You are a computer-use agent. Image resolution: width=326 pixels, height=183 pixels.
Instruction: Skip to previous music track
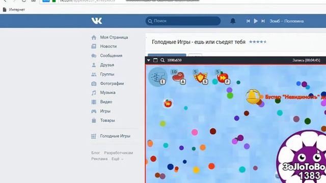click(x=248, y=21)
